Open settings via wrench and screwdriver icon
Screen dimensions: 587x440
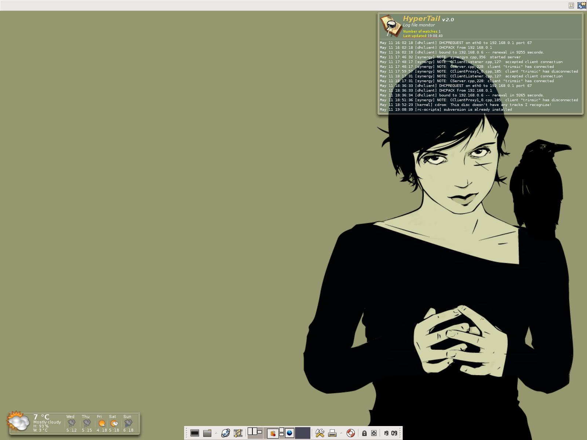pos(320,433)
